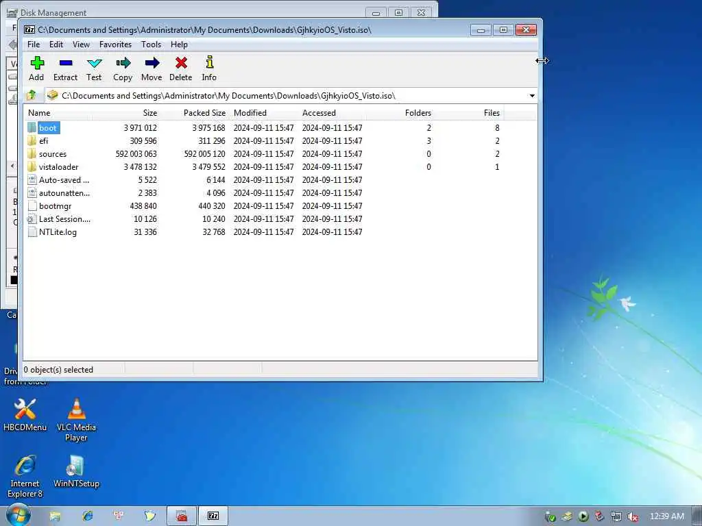Click size value 592 003 063
702x526 pixels.
136,154
